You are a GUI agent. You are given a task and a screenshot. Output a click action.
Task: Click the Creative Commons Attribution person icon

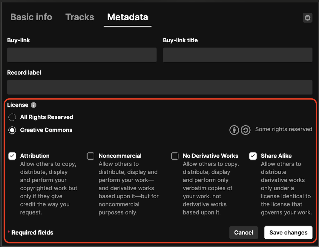tap(234, 130)
